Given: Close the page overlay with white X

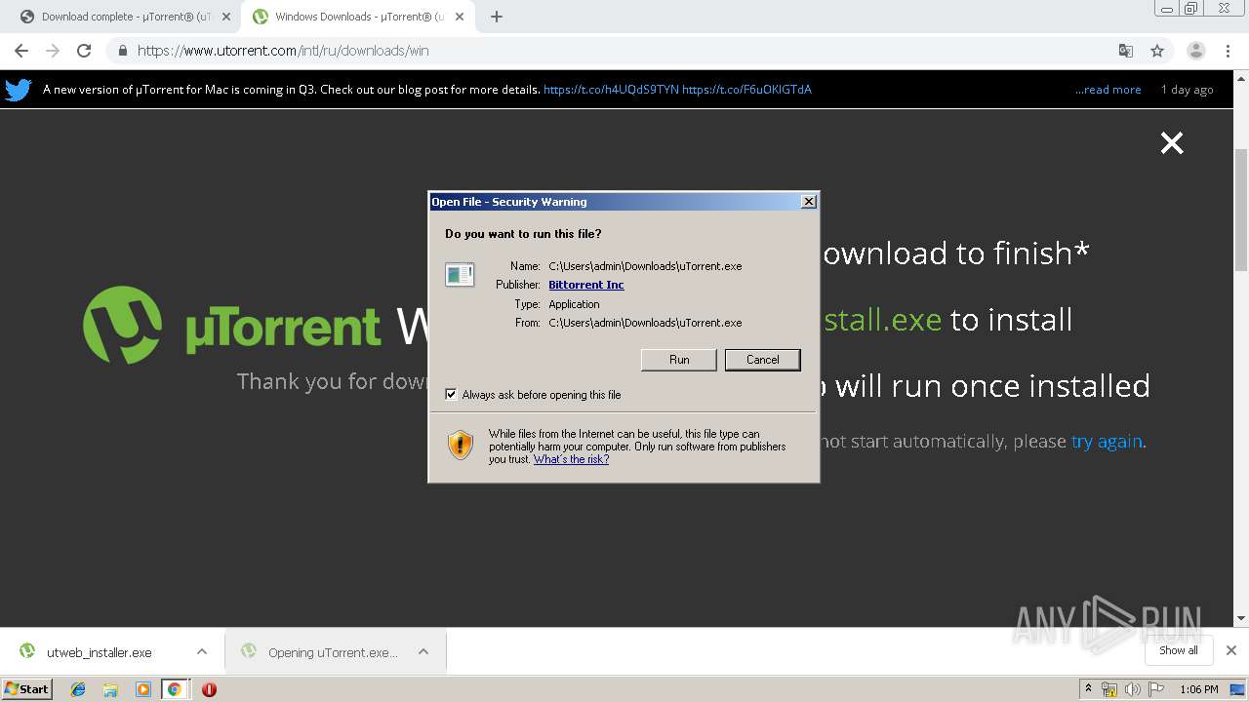Looking at the screenshot, I should [x=1171, y=143].
